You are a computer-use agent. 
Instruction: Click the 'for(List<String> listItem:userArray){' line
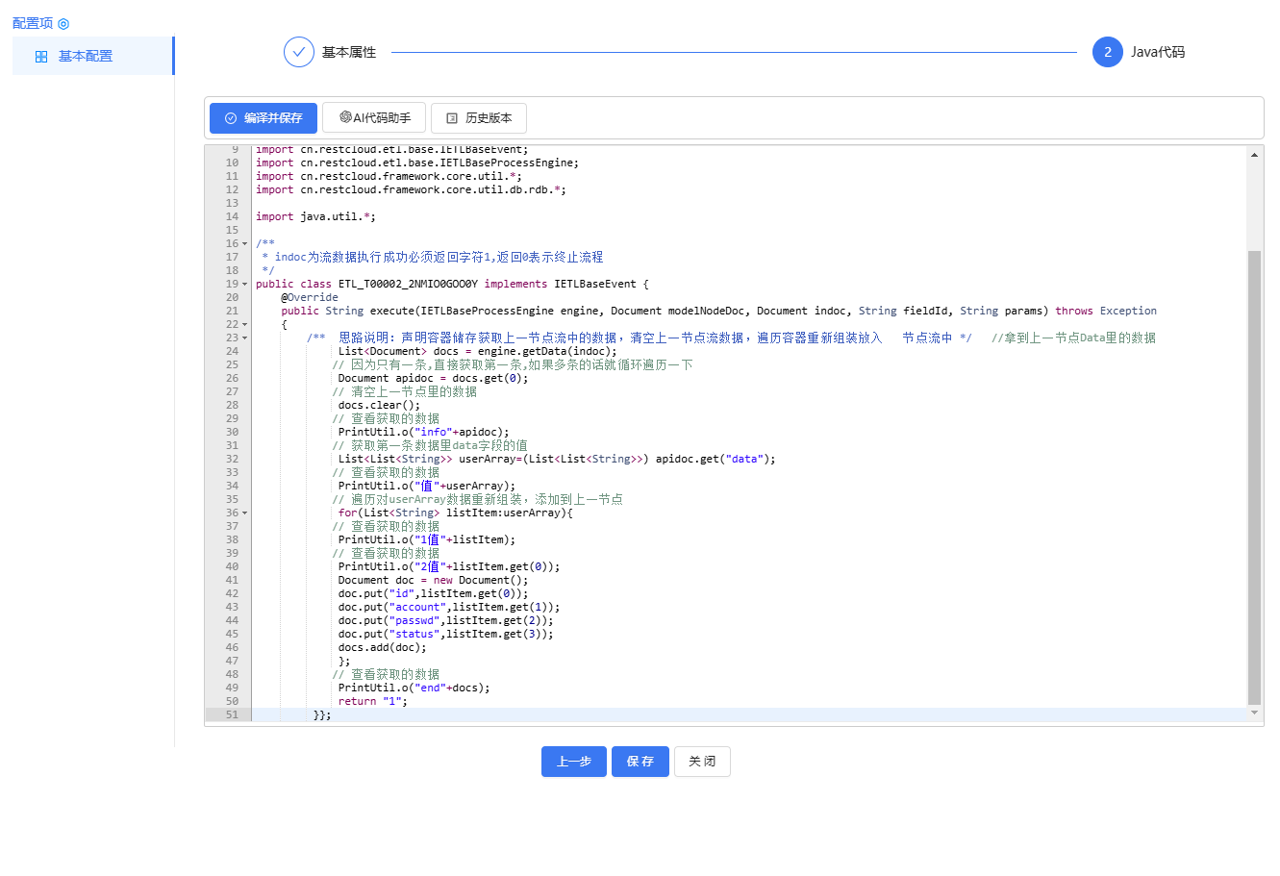455,513
